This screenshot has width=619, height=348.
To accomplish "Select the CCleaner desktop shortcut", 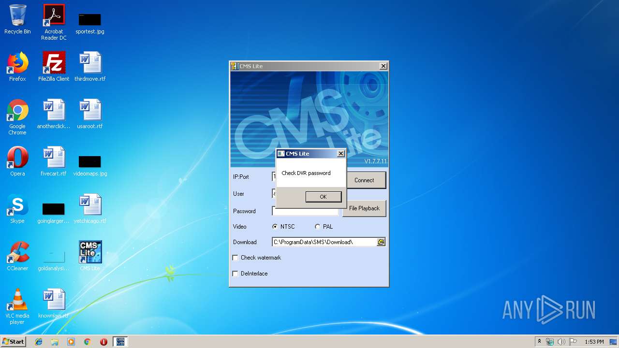I will point(17,256).
